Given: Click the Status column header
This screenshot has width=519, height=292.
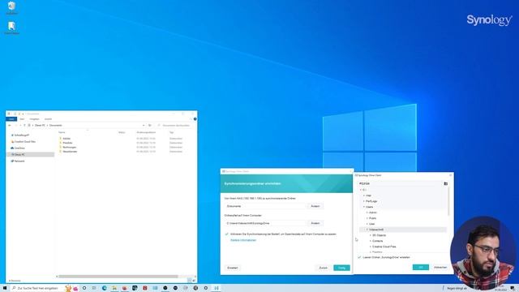Looking at the screenshot, I should 122,132.
